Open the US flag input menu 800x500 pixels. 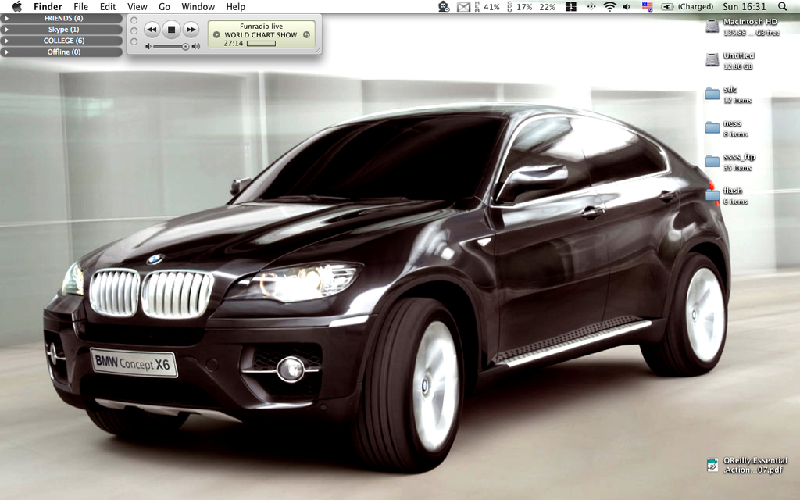click(647, 6)
